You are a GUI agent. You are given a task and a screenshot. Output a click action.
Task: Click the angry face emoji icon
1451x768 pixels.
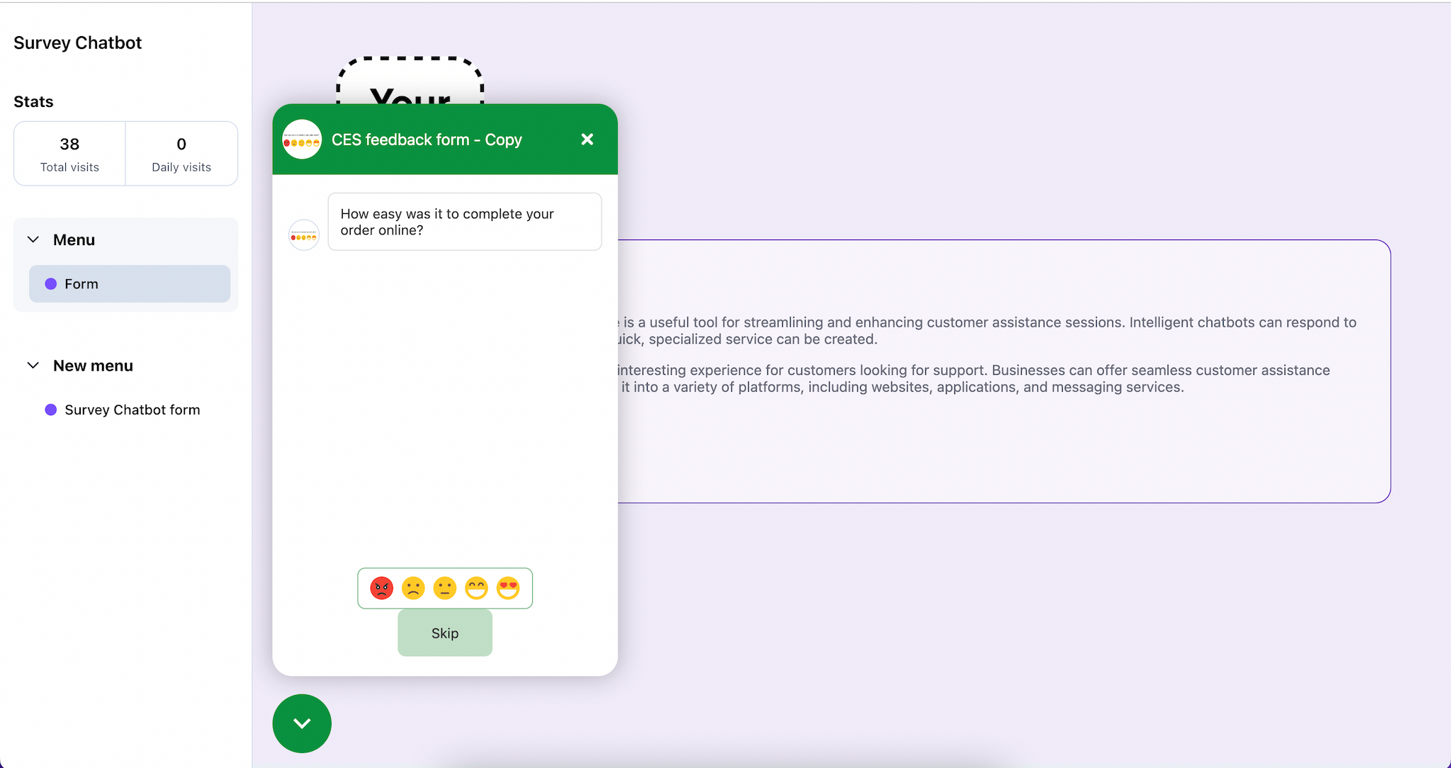(x=382, y=589)
